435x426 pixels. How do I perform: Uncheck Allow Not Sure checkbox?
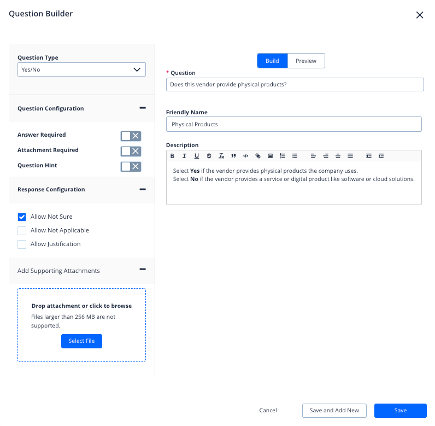coord(22,217)
